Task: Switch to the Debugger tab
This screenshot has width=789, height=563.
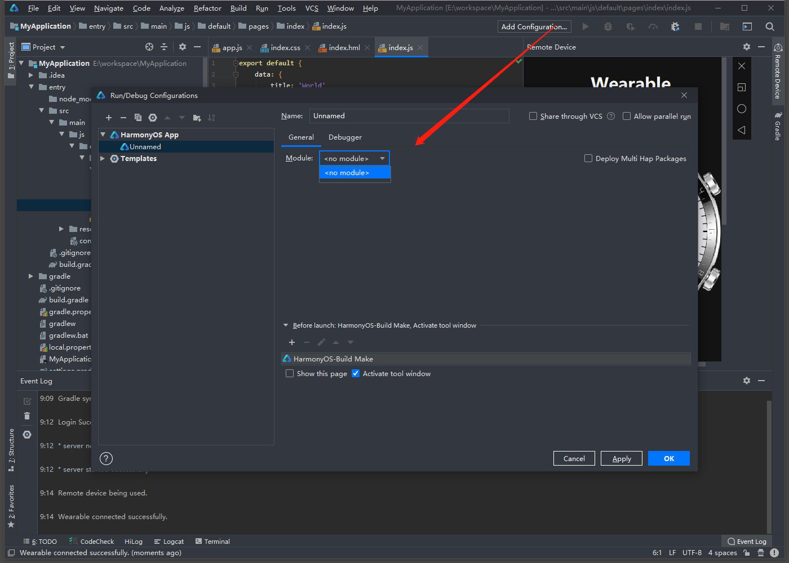Action: pos(345,137)
